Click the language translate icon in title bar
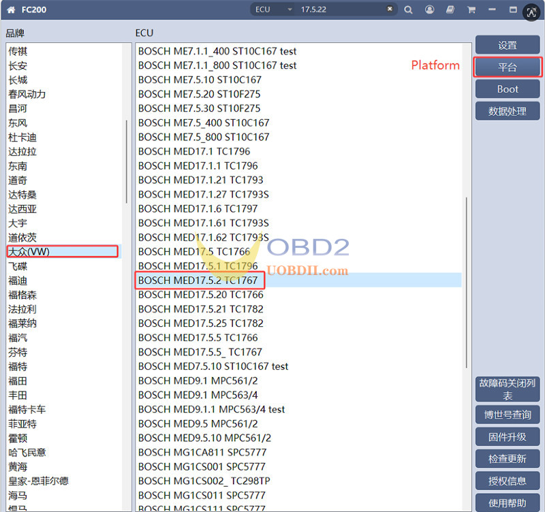 click(531, 12)
